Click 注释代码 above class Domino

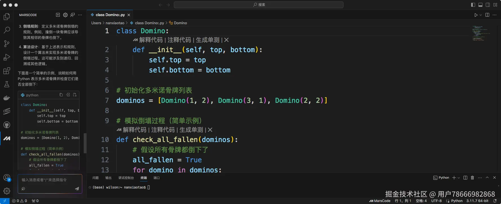(x=179, y=40)
